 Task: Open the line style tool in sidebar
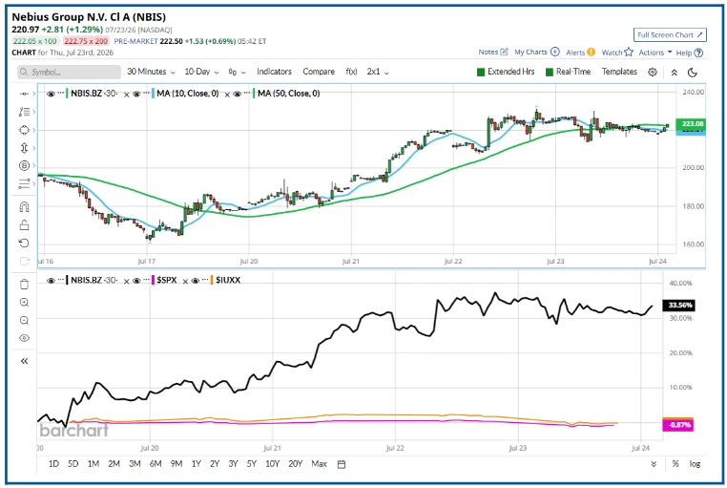24,183
